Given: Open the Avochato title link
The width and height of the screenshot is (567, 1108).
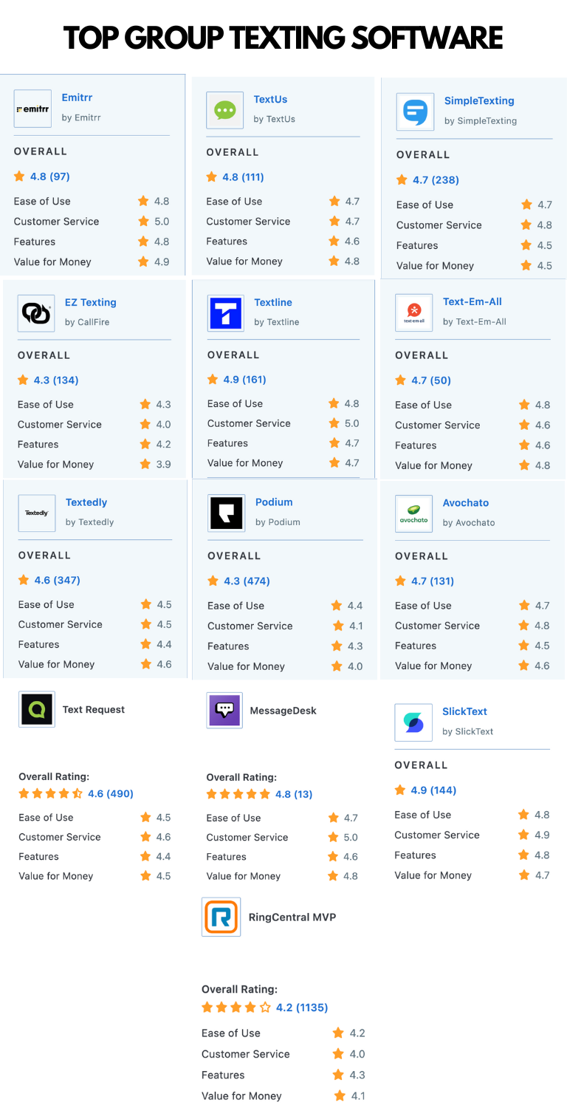Looking at the screenshot, I should pos(466,502).
